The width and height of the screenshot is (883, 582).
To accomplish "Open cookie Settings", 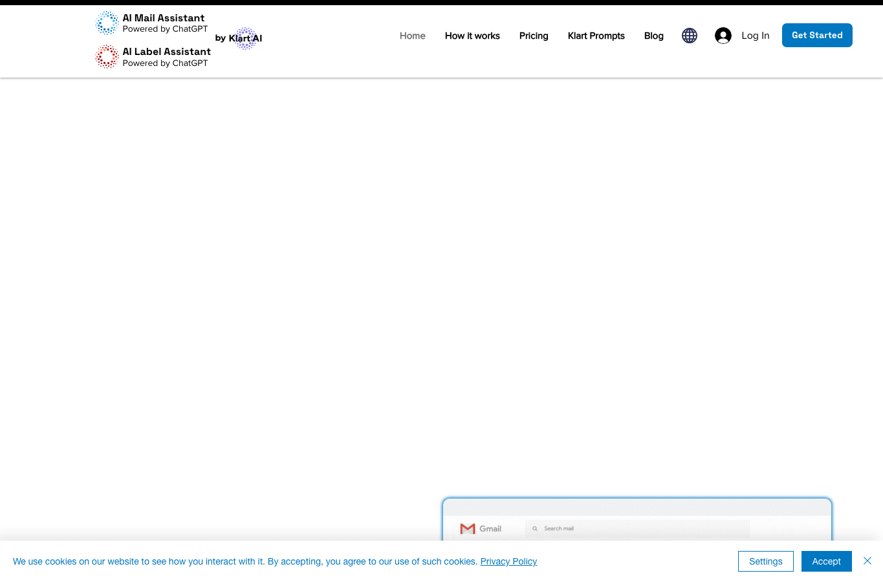I will click(x=766, y=561).
